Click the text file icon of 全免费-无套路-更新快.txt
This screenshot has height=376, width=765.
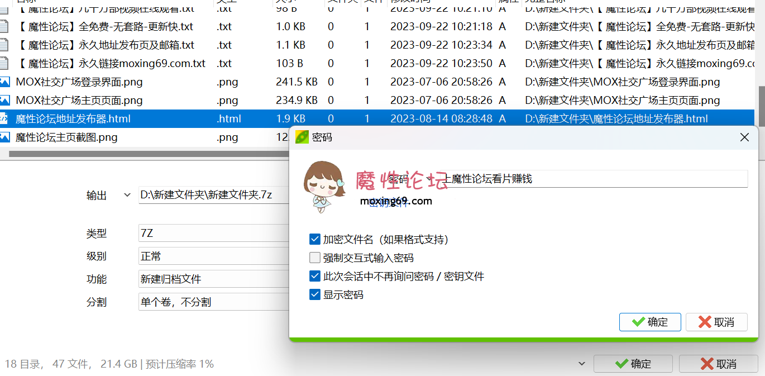(4, 27)
